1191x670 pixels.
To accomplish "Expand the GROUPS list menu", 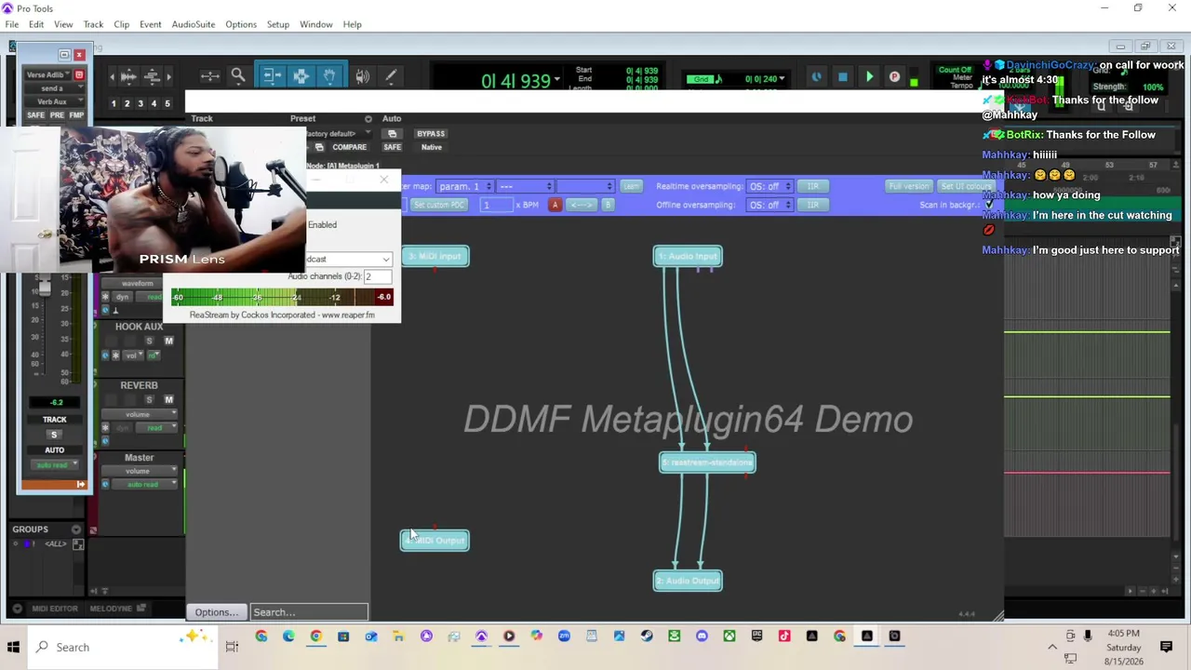I will 76,529.
